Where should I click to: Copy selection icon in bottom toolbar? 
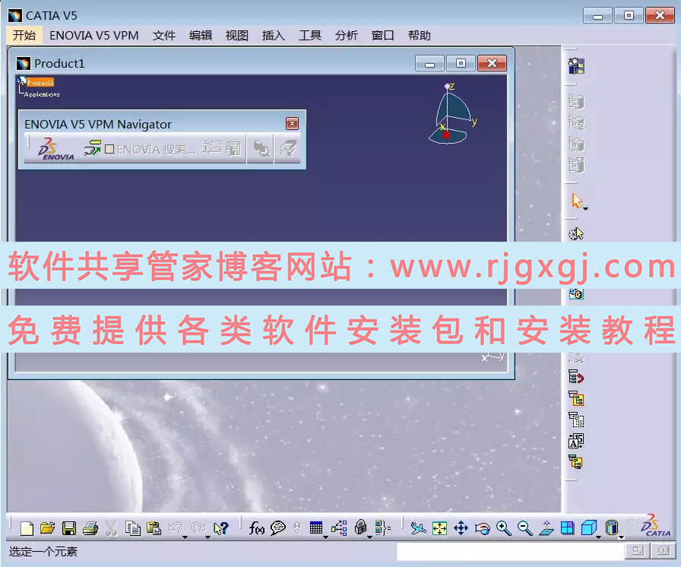[133, 528]
